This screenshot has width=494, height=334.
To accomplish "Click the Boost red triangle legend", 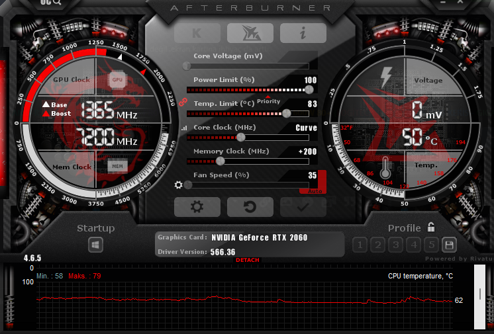I will (57, 113).
